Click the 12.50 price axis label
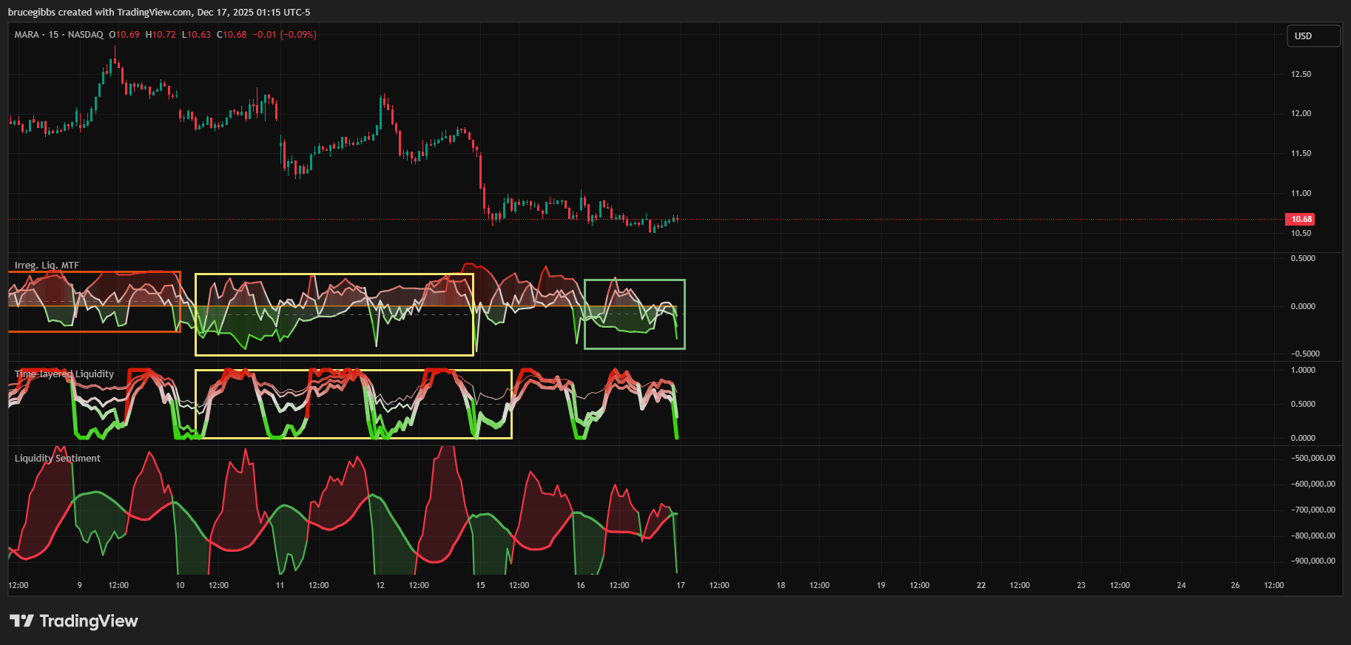The height and width of the screenshot is (645, 1351). tap(1301, 74)
